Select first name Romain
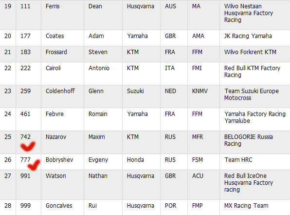Viewport: 290px width, 215px height. point(98,114)
